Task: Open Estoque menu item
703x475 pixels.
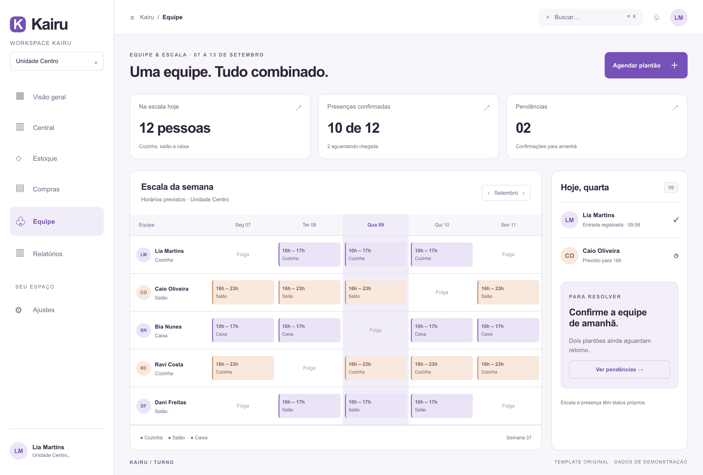Action: [57, 158]
